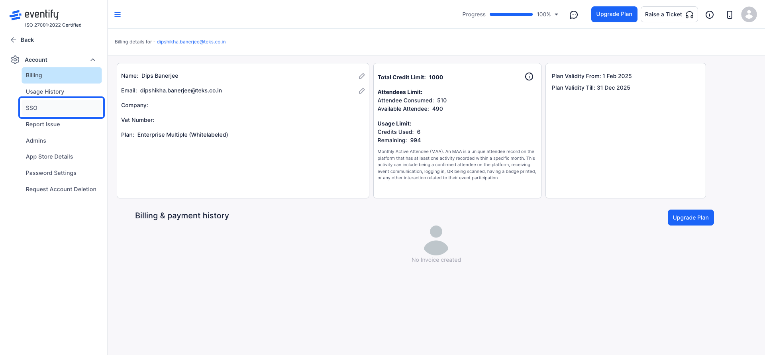Click Upgrade Plan beside Billing & payment history
The image size is (765, 355).
(x=690, y=218)
